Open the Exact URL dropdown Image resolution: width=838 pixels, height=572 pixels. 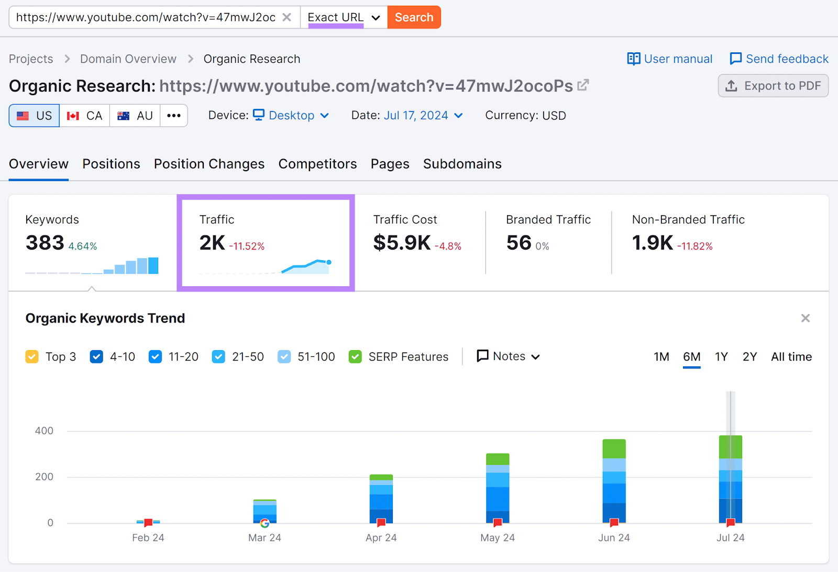pos(344,17)
